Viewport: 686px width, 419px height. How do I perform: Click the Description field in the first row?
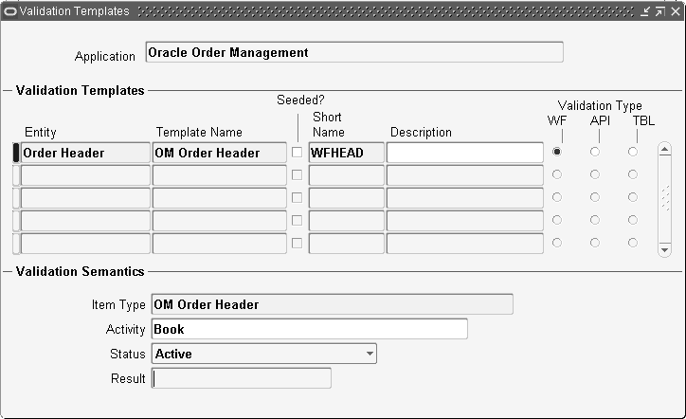(x=465, y=153)
